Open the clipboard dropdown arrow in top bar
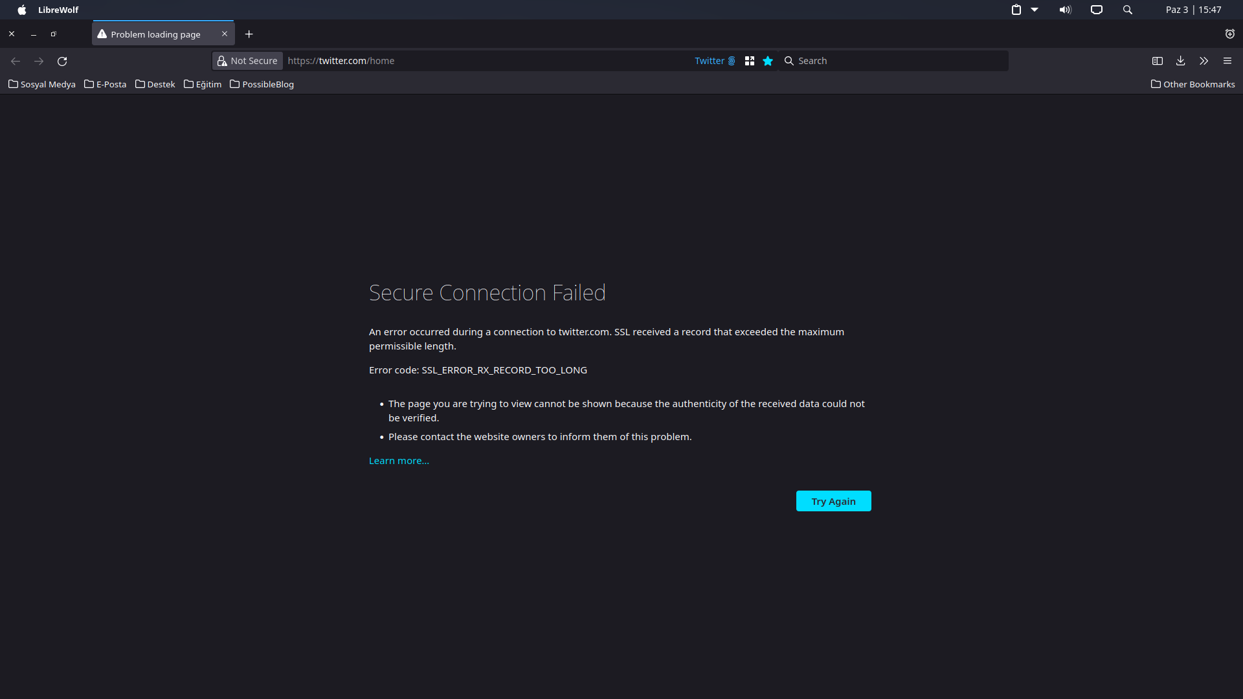Viewport: 1243px width, 699px height. (x=1035, y=10)
